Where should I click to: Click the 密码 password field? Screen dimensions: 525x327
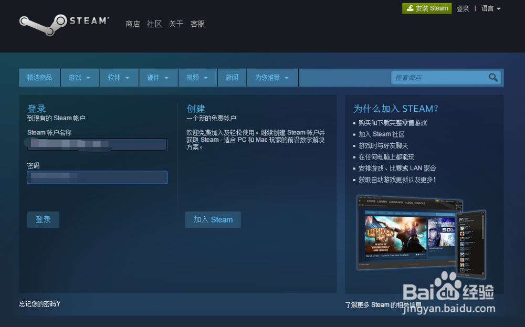click(97, 177)
